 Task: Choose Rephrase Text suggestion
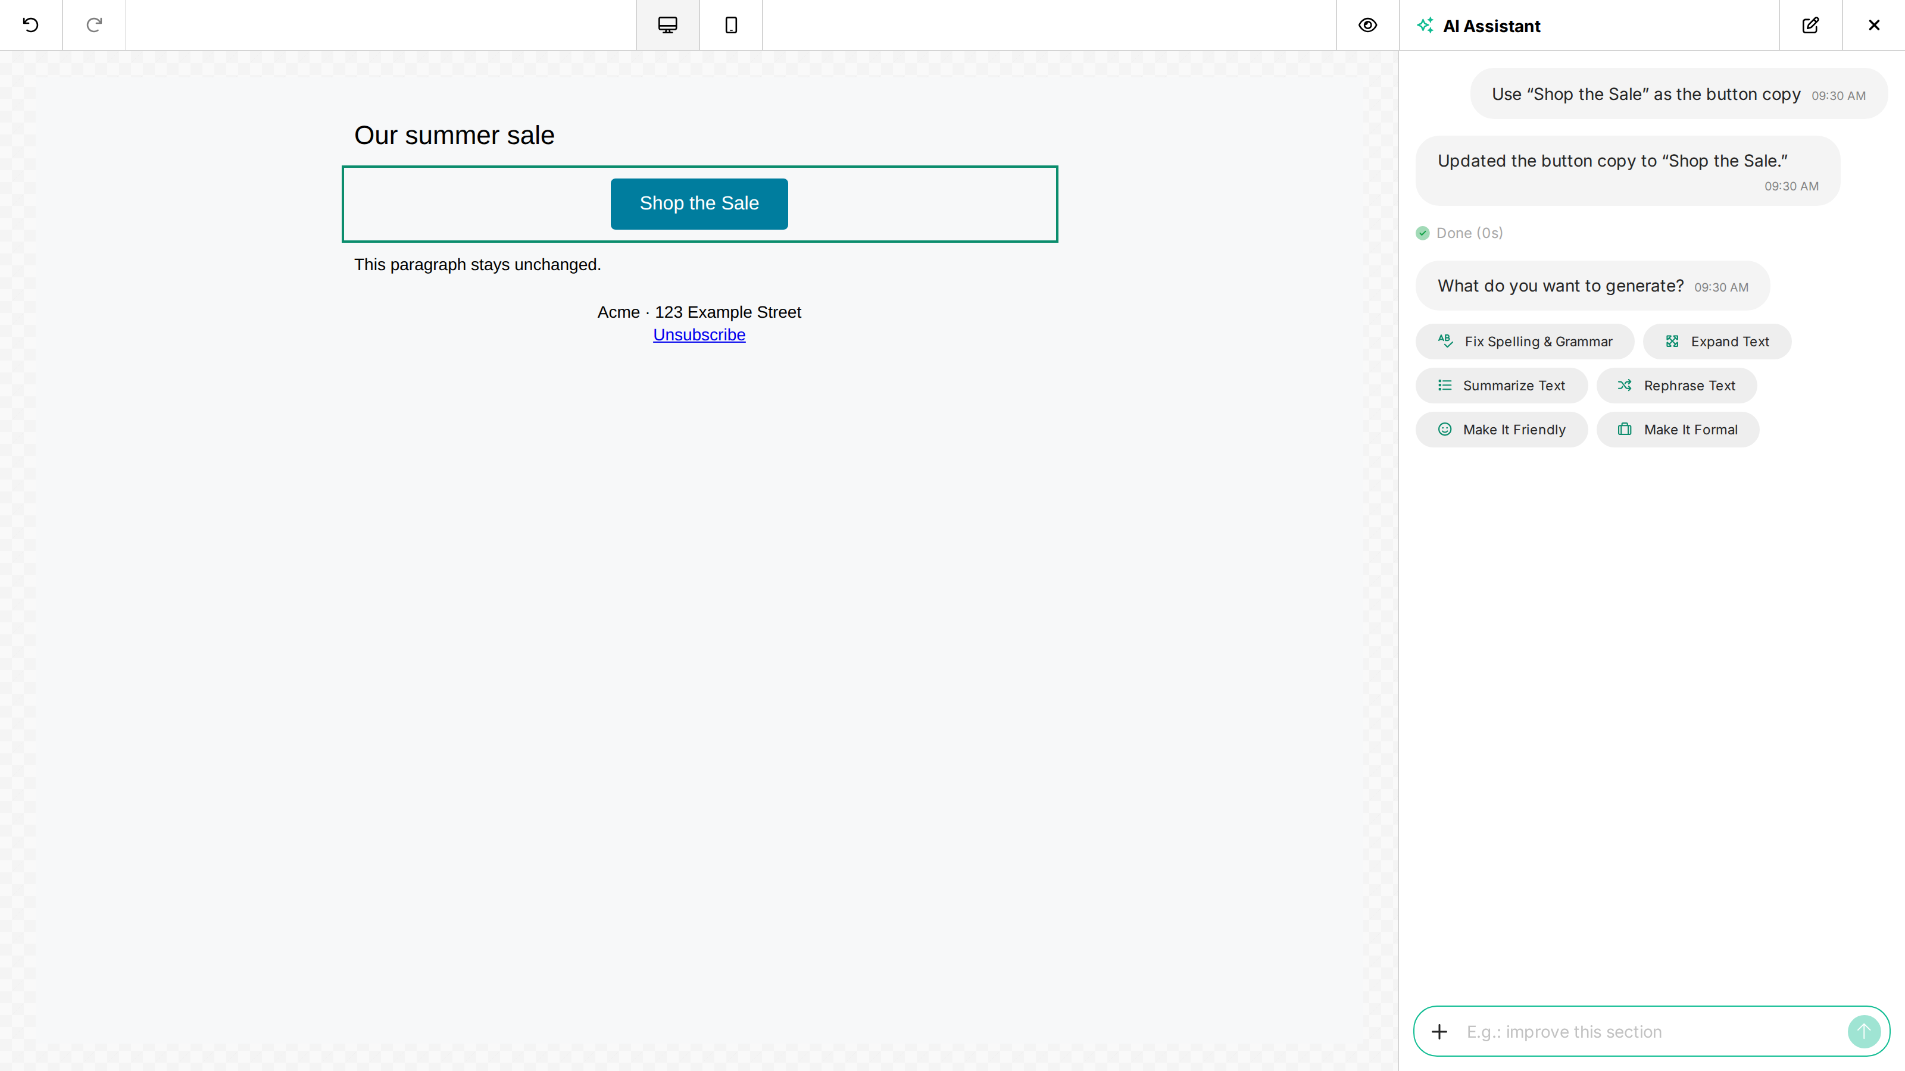pos(1676,386)
